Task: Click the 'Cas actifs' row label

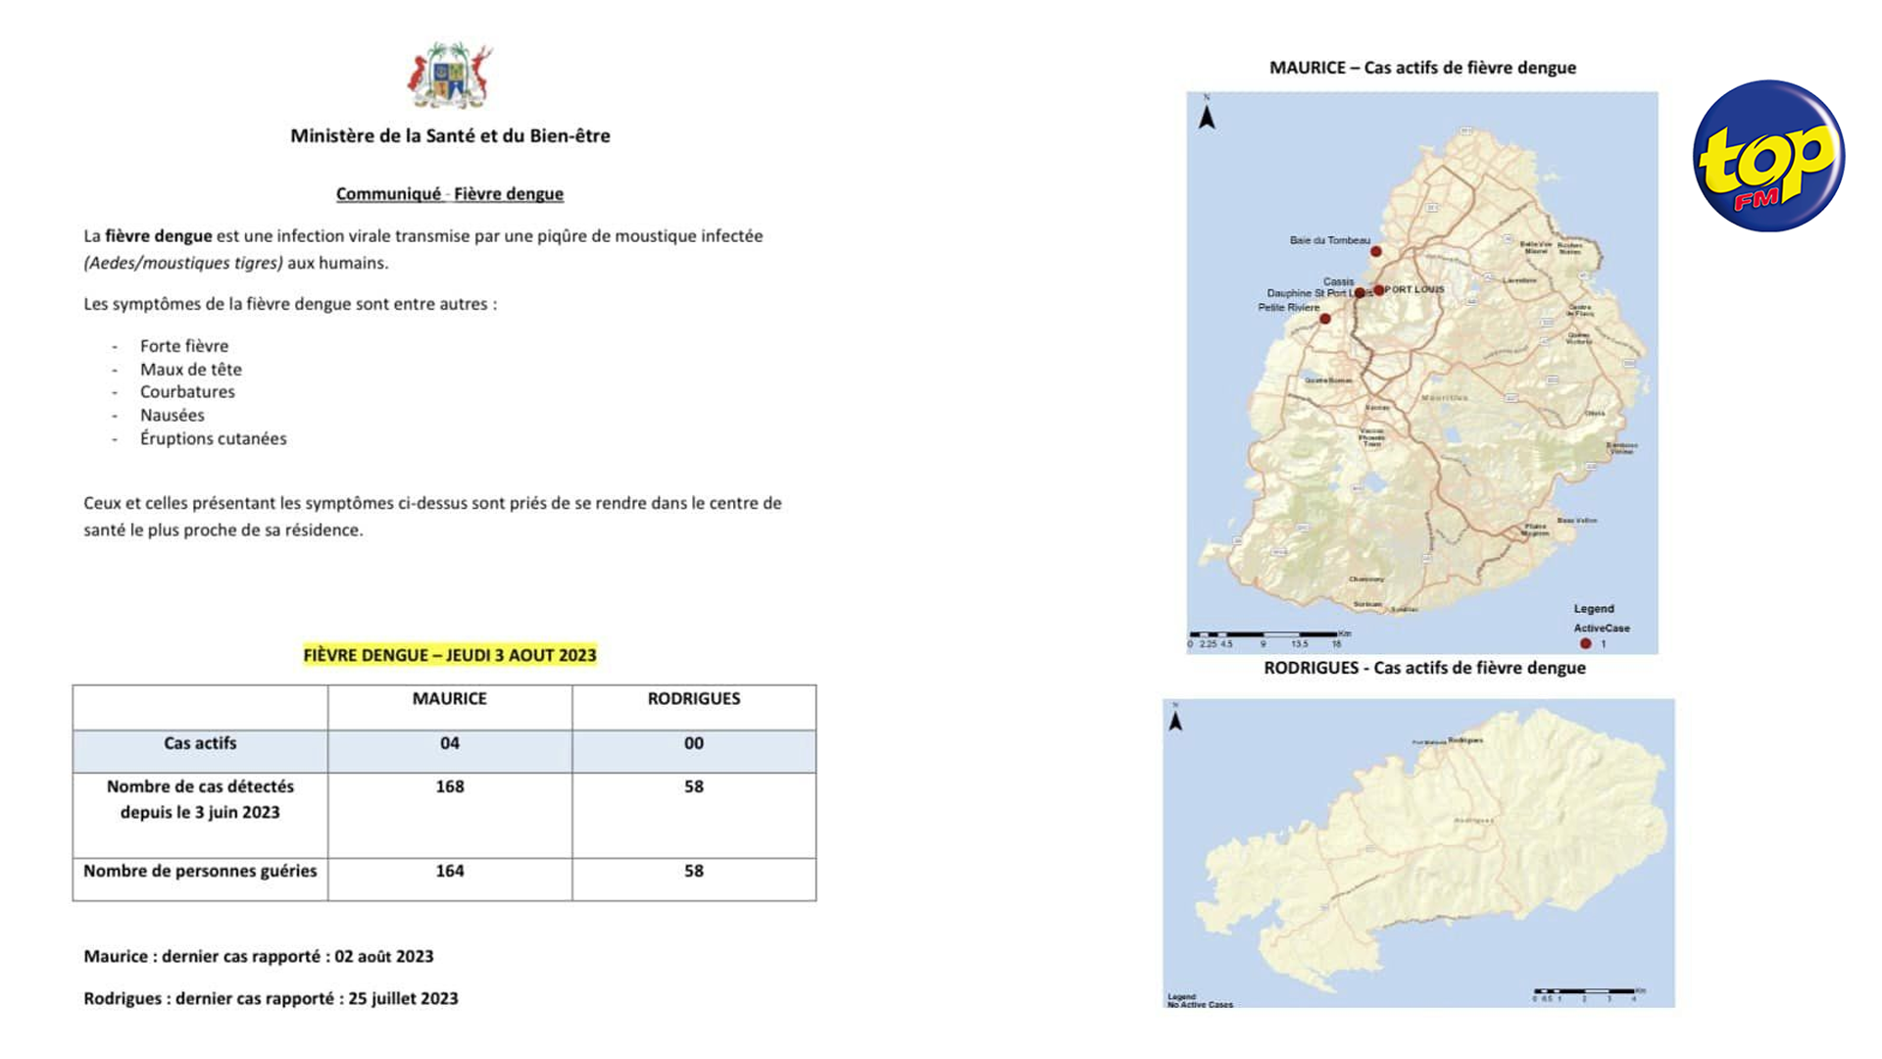Action: [200, 743]
